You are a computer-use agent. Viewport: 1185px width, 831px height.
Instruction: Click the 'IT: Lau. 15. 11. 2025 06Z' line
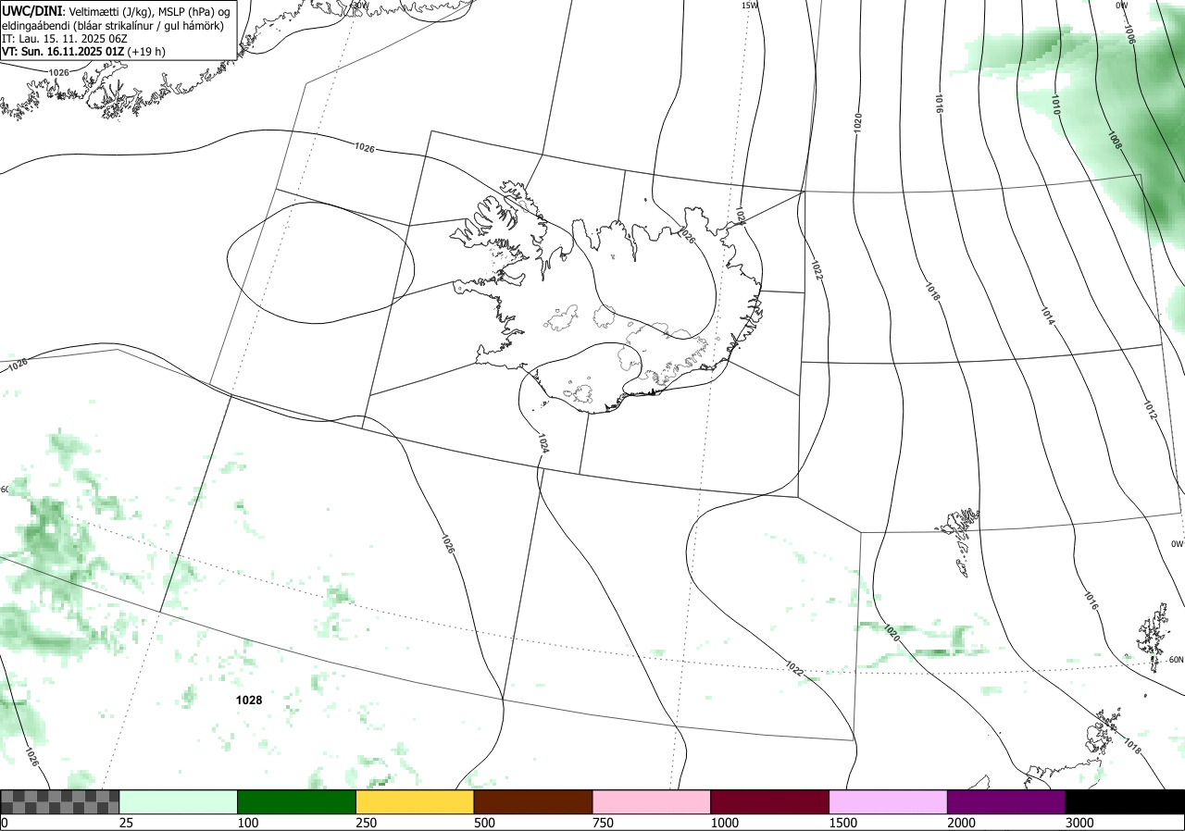pos(64,38)
